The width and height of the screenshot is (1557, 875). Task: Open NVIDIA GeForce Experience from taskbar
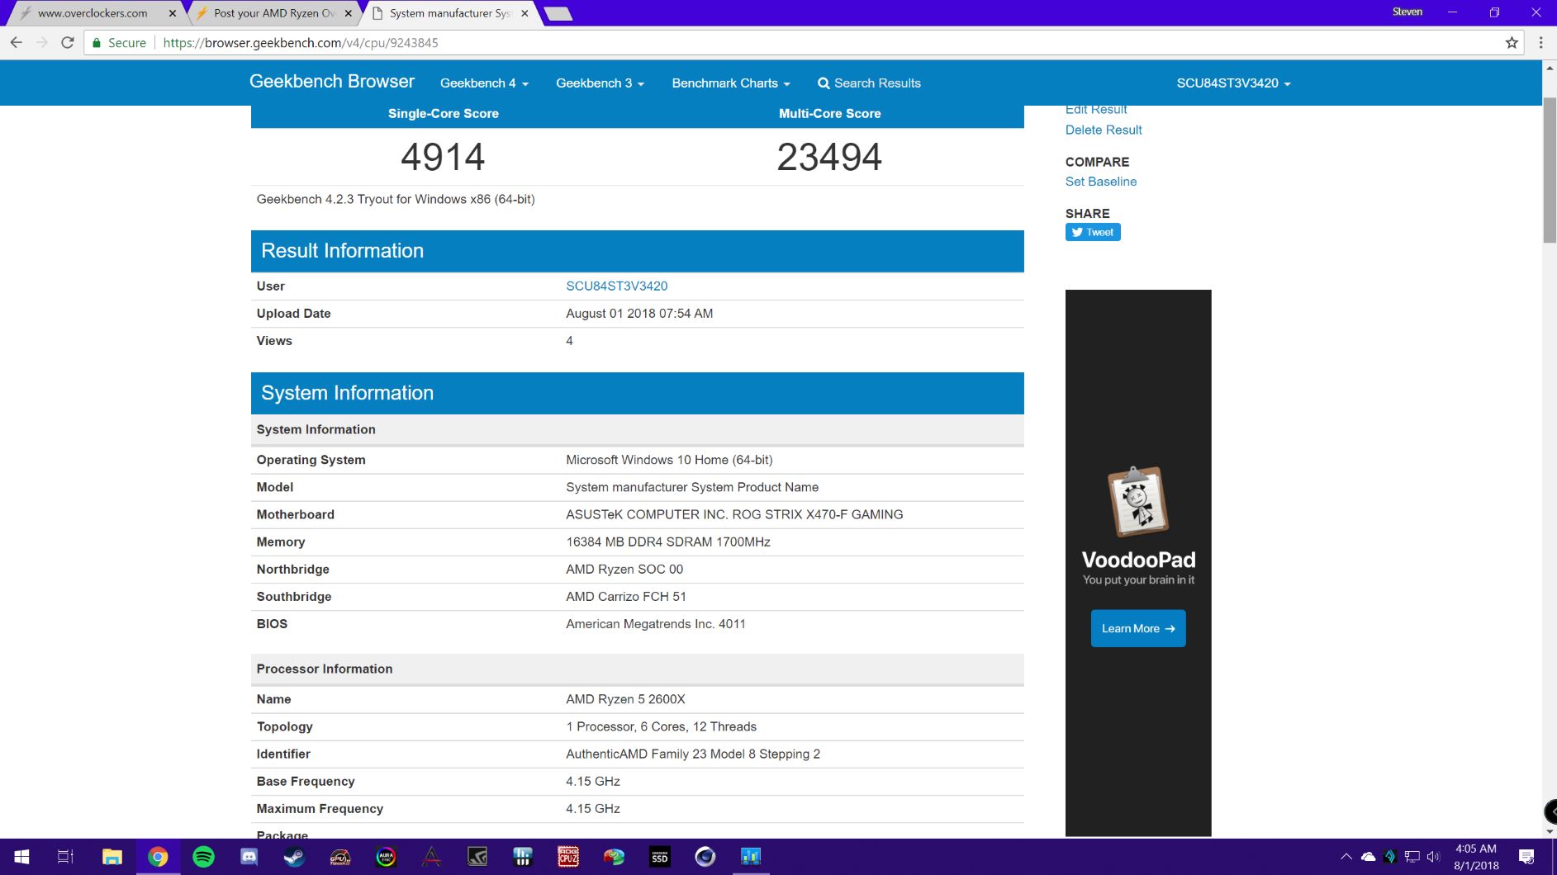(477, 857)
